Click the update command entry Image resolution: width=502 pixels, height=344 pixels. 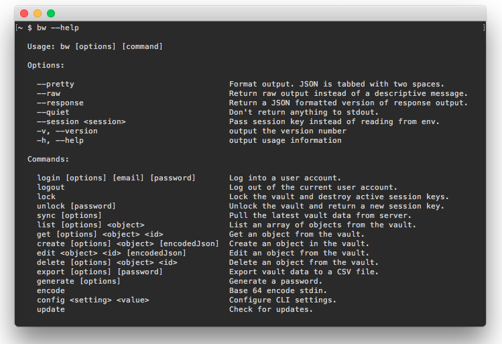tap(51, 309)
